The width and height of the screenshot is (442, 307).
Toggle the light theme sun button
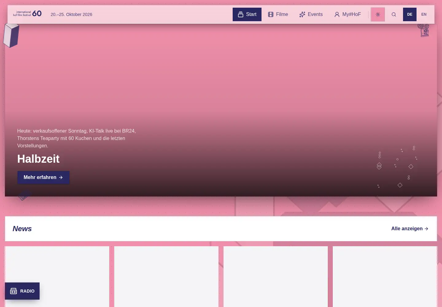(378, 14)
